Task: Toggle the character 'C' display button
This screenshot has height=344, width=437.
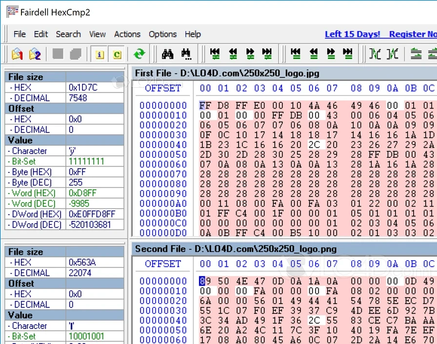Action: [117, 55]
